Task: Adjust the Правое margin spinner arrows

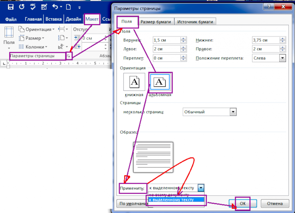Action: pyautogui.click(x=283, y=49)
